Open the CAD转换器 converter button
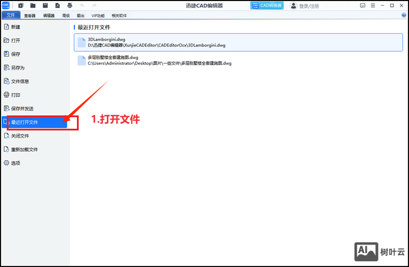Viewport: 409px width, 267px height. pyautogui.click(x=267, y=5)
